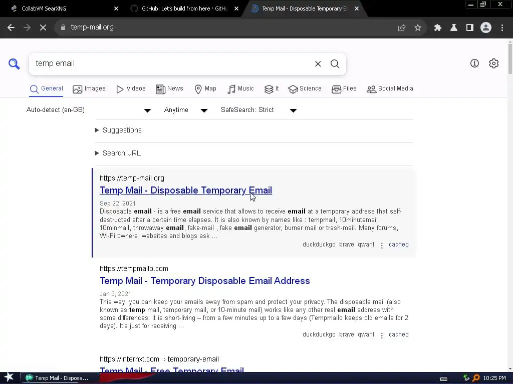Click the https://tempmailo.com URL text
This screenshot has width=513, height=384.
coord(134,268)
